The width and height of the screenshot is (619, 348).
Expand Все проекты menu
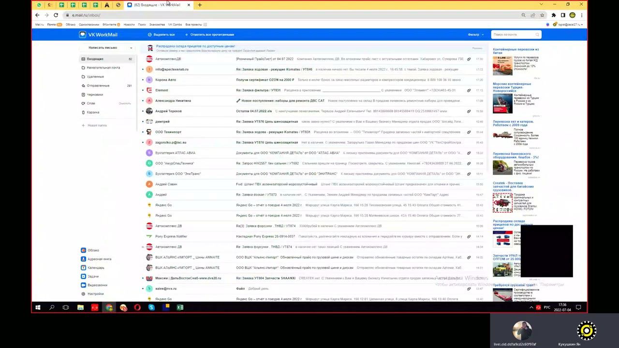[x=196, y=25]
